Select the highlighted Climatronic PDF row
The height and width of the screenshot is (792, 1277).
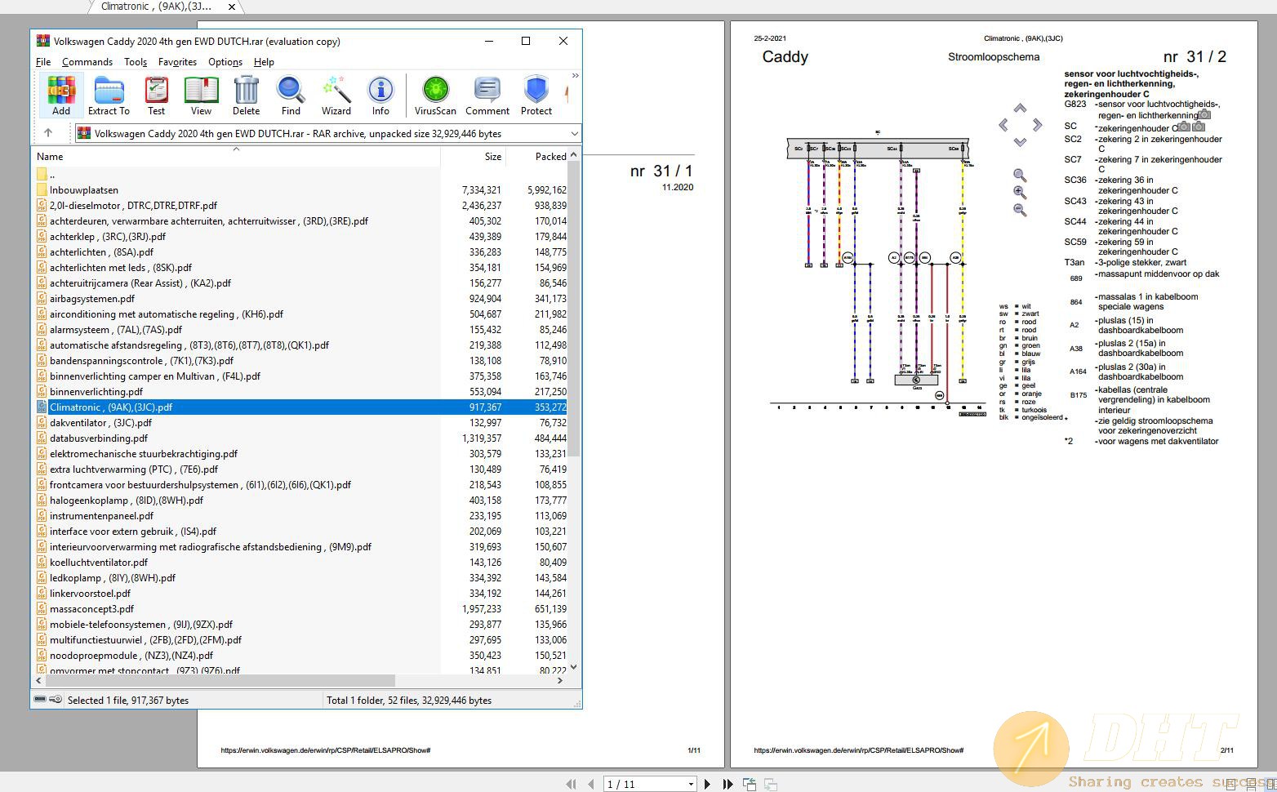[300, 407]
